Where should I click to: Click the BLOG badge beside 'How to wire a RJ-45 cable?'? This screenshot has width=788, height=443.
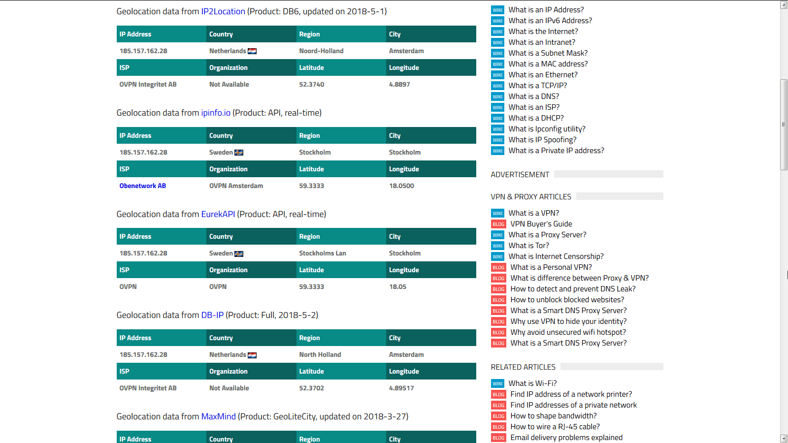coord(498,427)
